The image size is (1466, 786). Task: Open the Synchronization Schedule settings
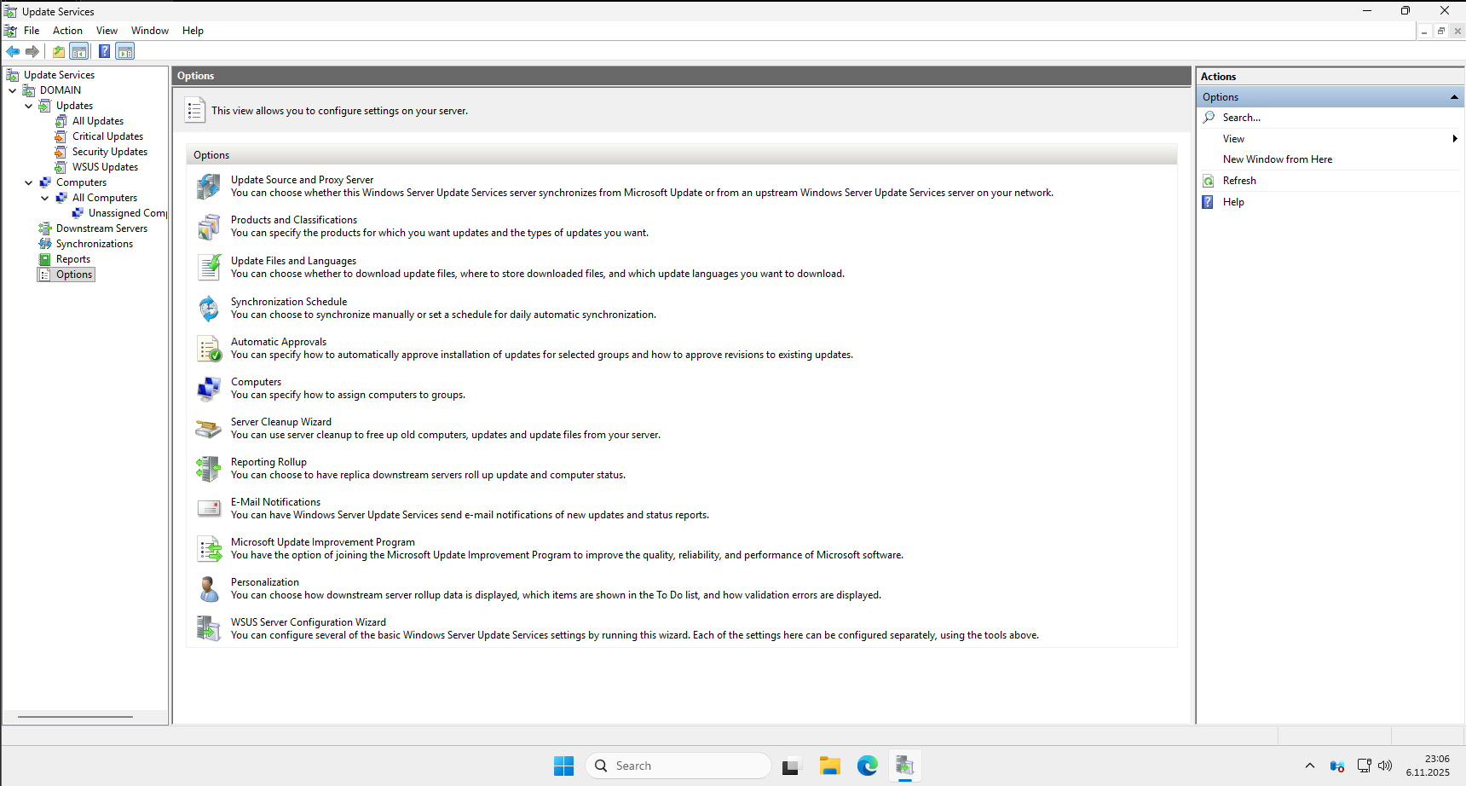pos(288,301)
